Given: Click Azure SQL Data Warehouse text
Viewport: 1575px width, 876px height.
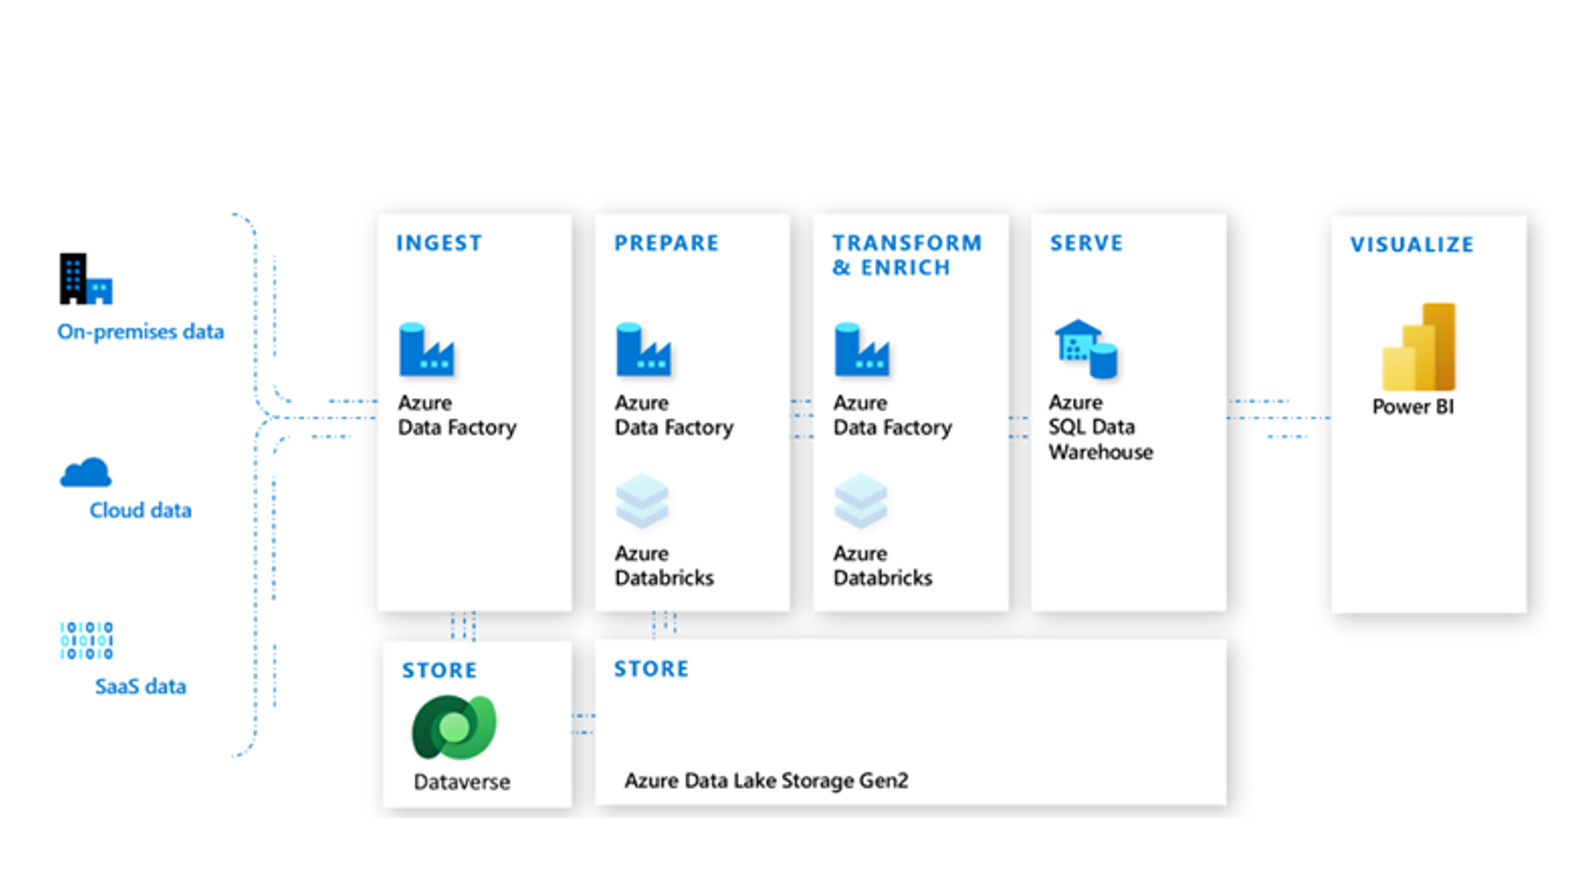Looking at the screenshot, I should (x=1101, y=427).
